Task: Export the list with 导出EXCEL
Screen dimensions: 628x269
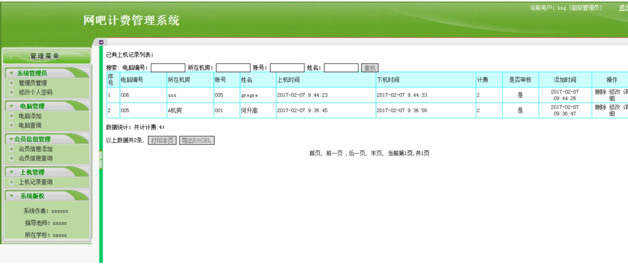Action: [197, 140]
